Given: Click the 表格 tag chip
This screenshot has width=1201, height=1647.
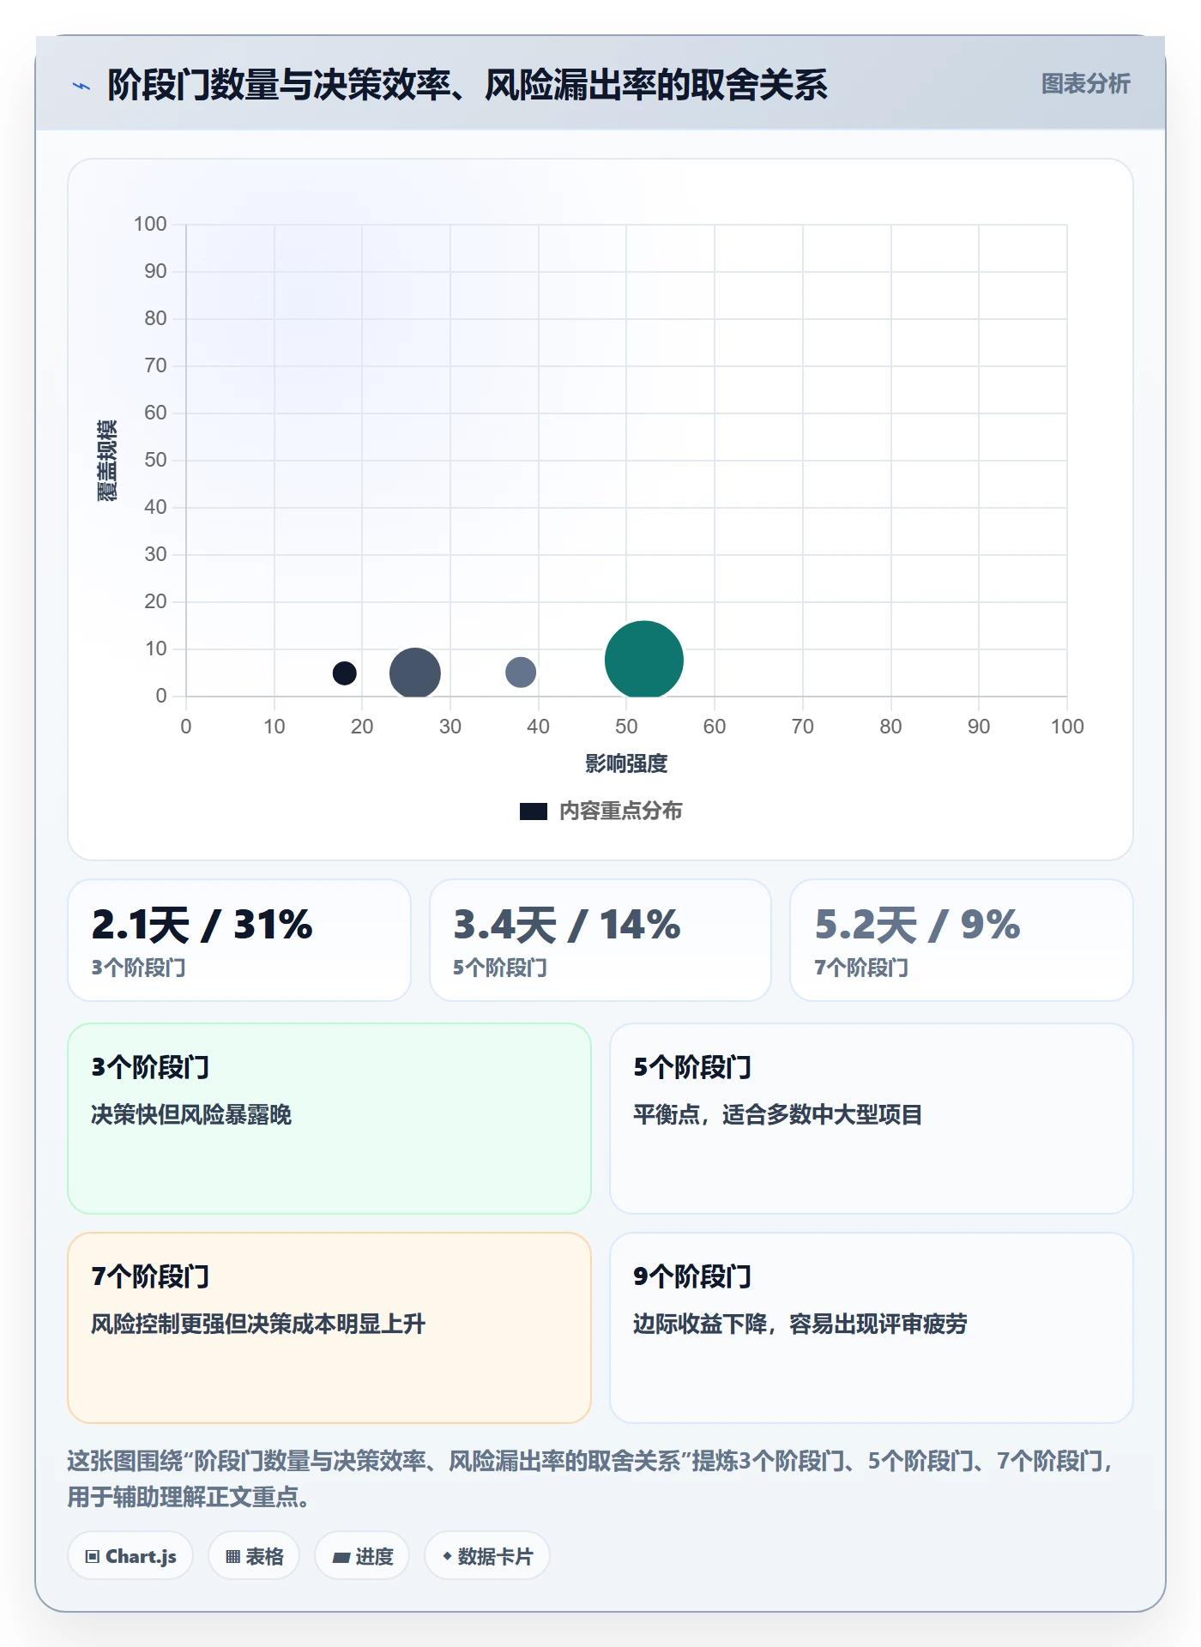Looking at the screenshot, I should pos(254,1556).
